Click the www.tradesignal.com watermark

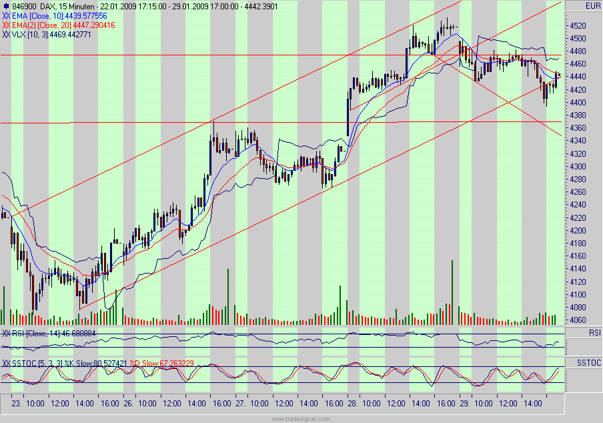(x=301, y=418)
